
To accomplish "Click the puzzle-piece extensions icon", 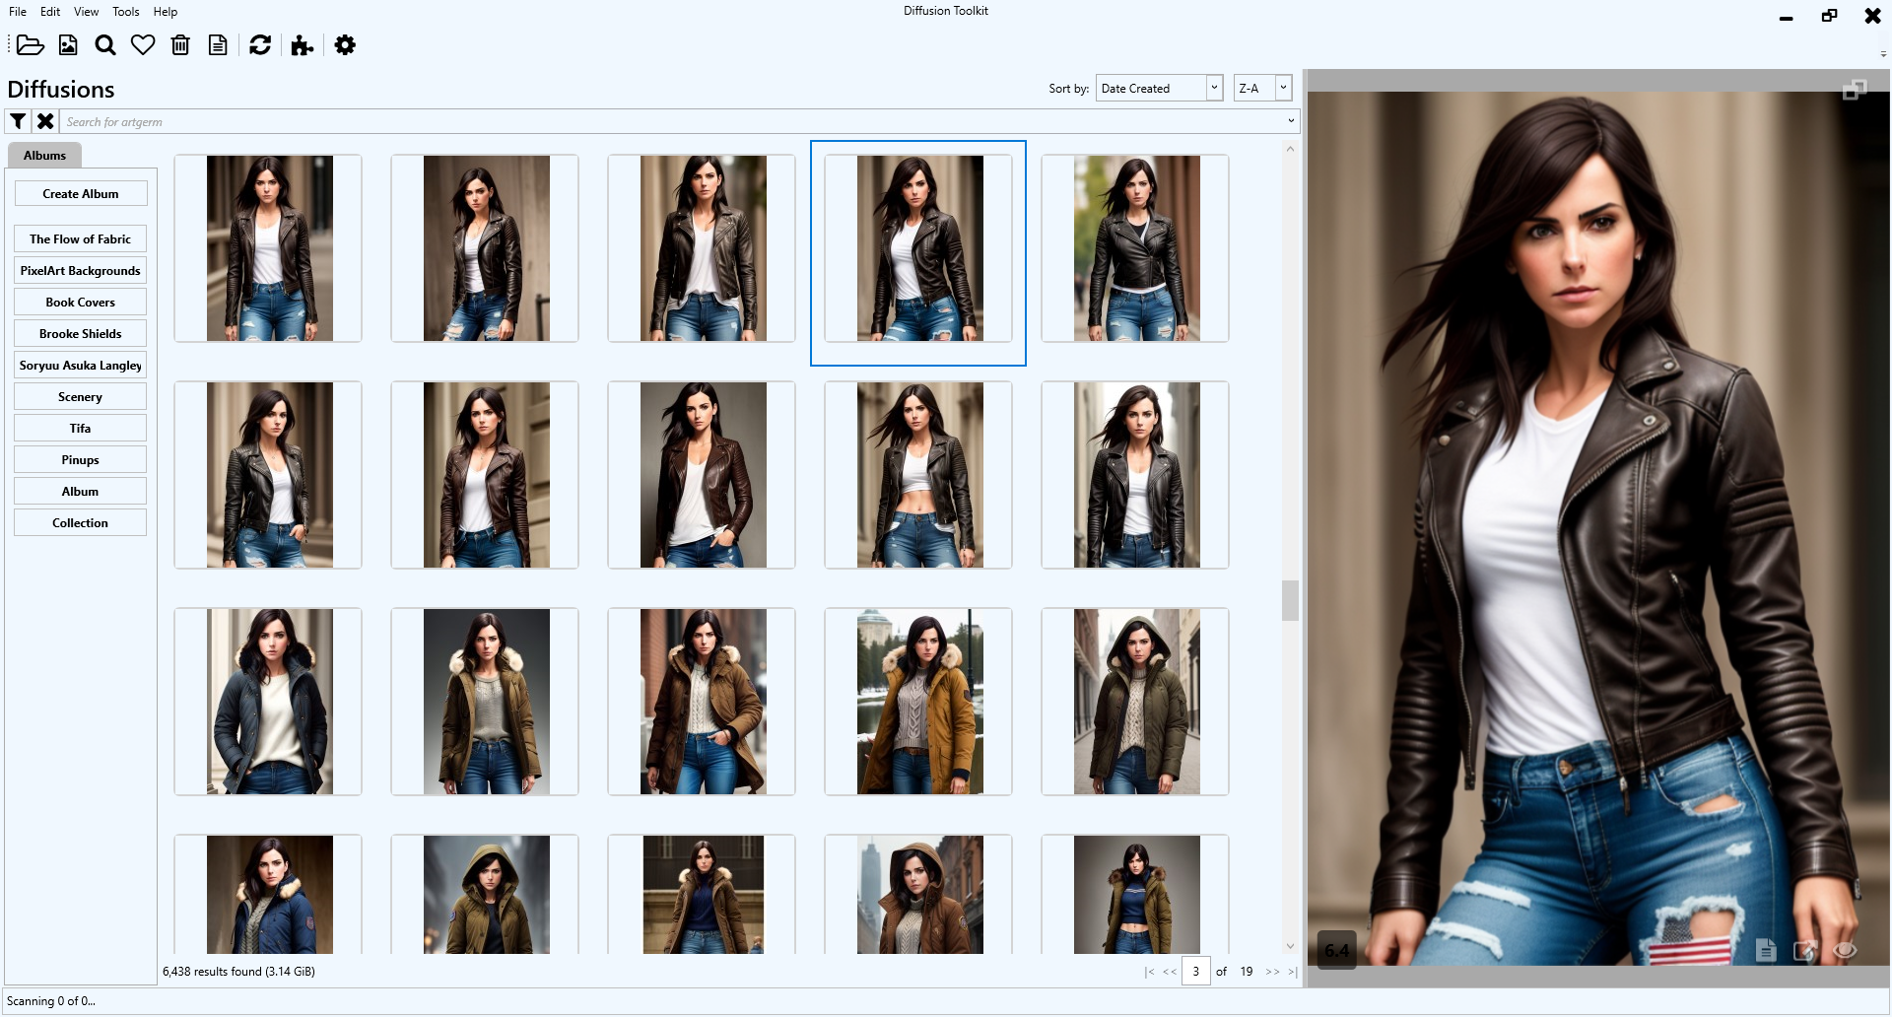I will tap(302, 45).
